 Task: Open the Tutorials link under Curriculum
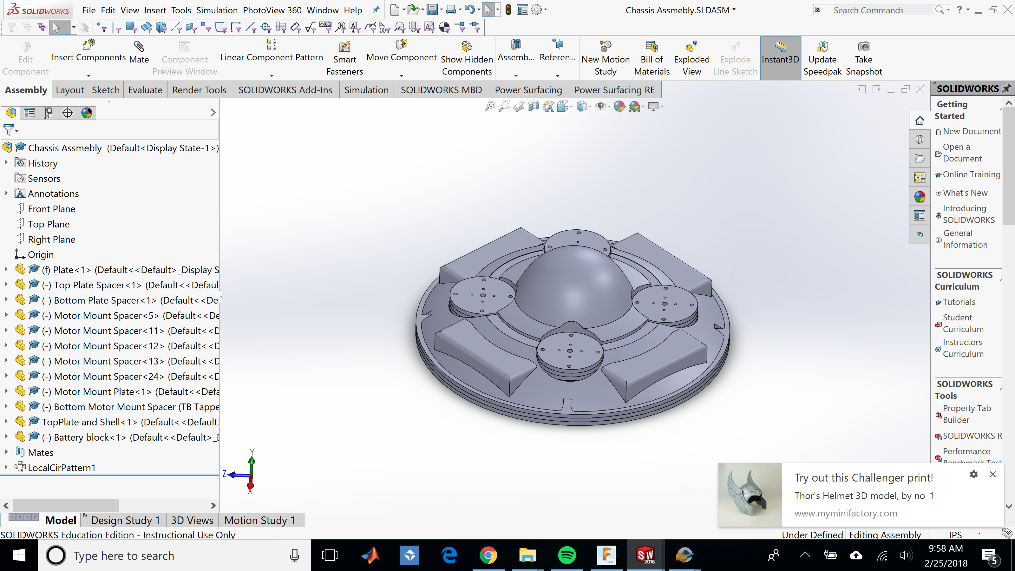click(959, 302)
